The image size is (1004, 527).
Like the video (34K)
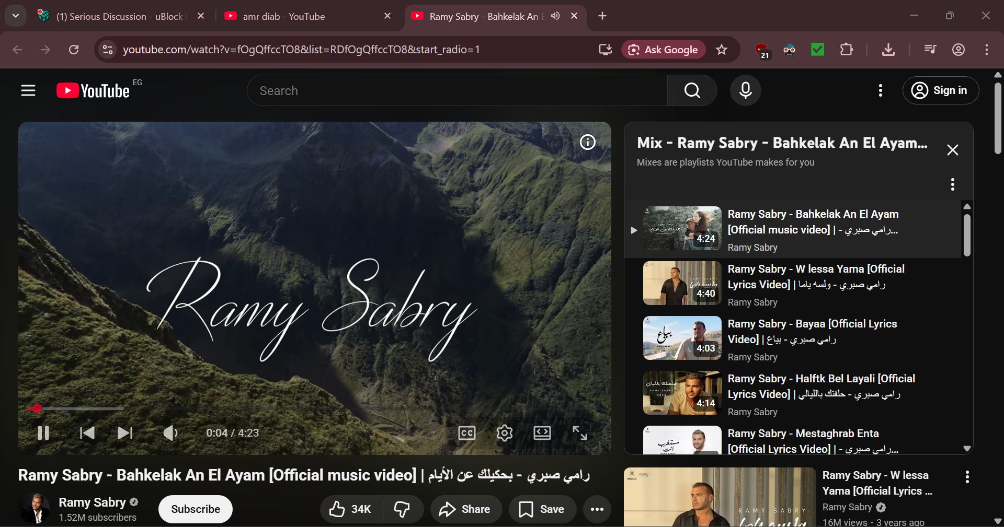[350, 509]
